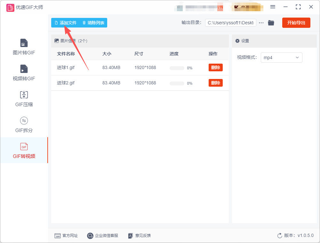Select the GIF转视频 tab in the sidebar
The height and width of the screenshot is (243, 320).
point(24,151)
